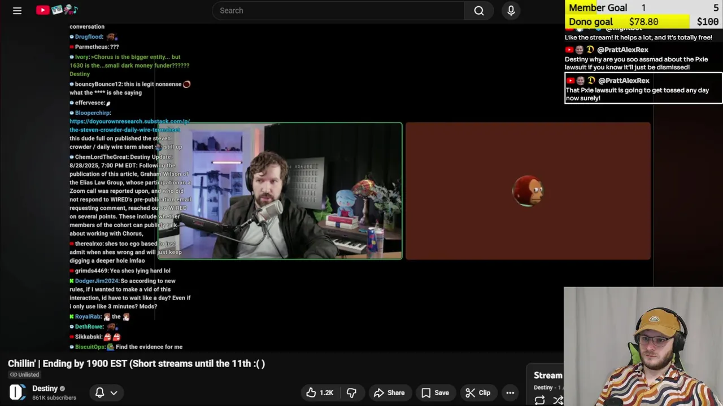
Task: Open the three-dot more actions menu
Action: (510, 392)
